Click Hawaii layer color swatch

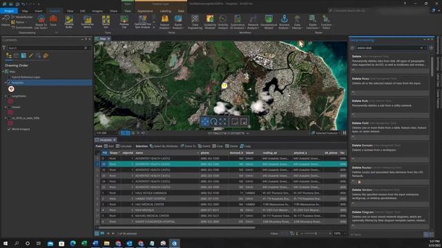click(10, 112)
